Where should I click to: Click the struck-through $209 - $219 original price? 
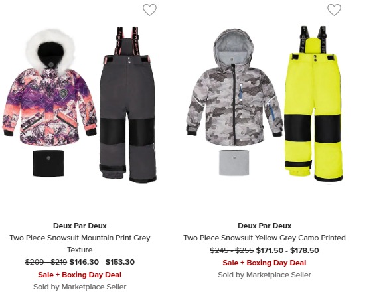point(46,262)
